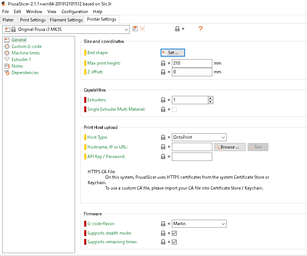Click the reset dot next to G-code flavor

(169, 224)
